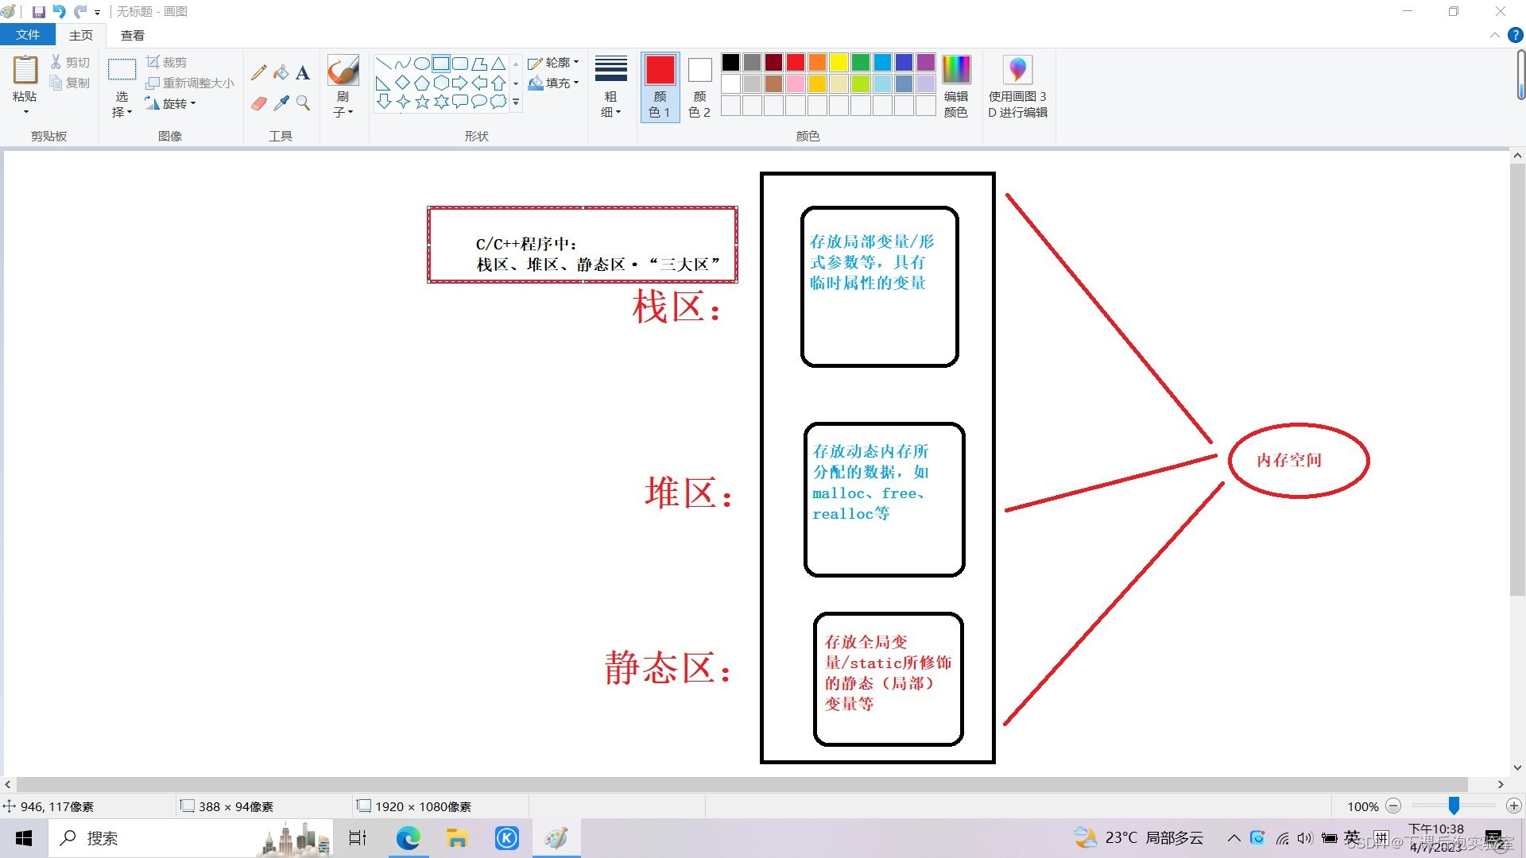Switch to the 查看 (View) tab
Screen dimensions: 1526x858
point(132,35)
